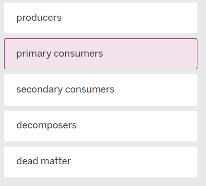
Task: Click the purple-bordered selected answer box
Action: [x=100, y=54]
